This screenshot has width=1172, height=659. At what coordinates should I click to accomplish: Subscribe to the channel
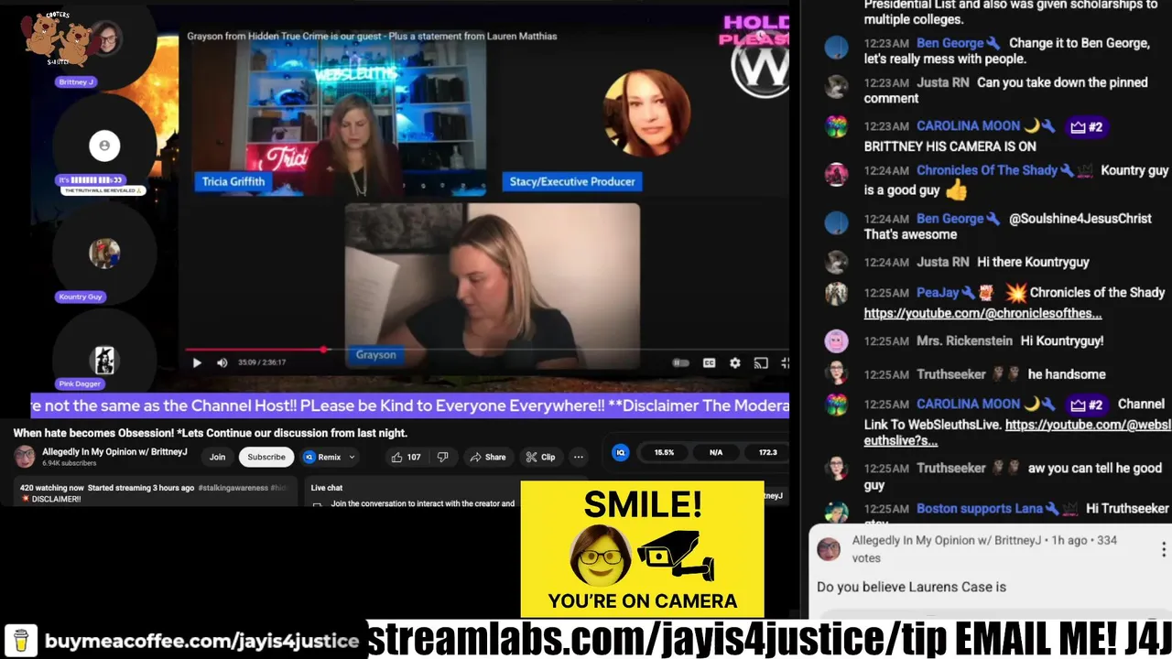[x=266, y=457]
